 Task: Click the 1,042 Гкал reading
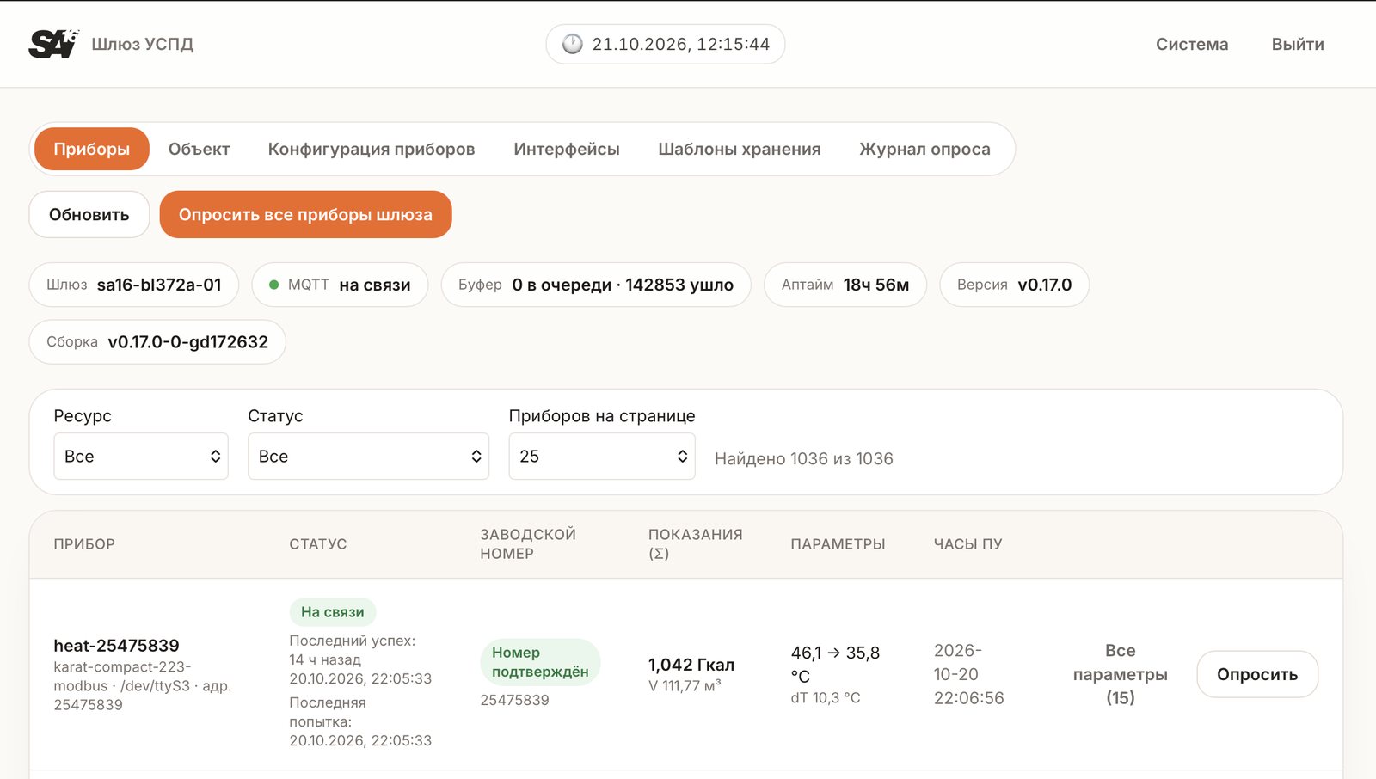pos(691,665)
